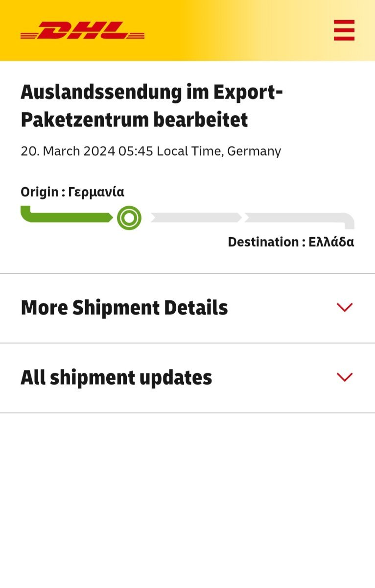Click the Local Time, Germany text
Image resolution: width=375 pixels, height=588 pixels.
[x=219, y=151]
